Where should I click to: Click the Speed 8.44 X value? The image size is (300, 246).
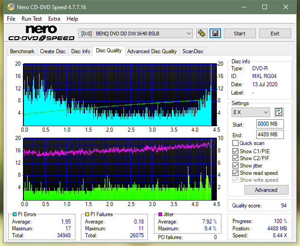coord(280,235)
